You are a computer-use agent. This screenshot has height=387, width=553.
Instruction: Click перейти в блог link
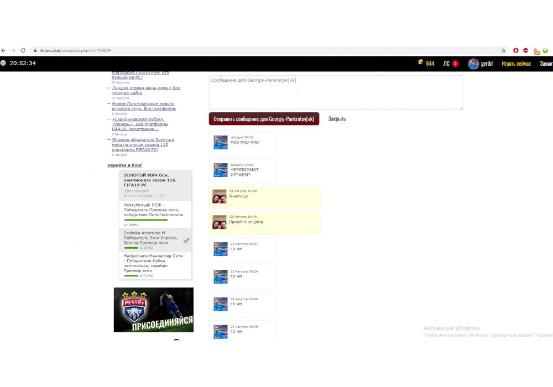(125, 165)
